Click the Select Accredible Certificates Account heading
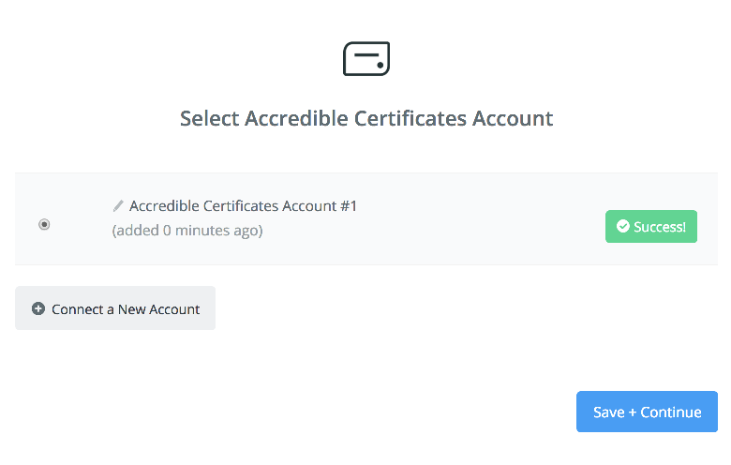Viewport: 731px width, 465px height. pyautogui.click(x=366, y=118)
